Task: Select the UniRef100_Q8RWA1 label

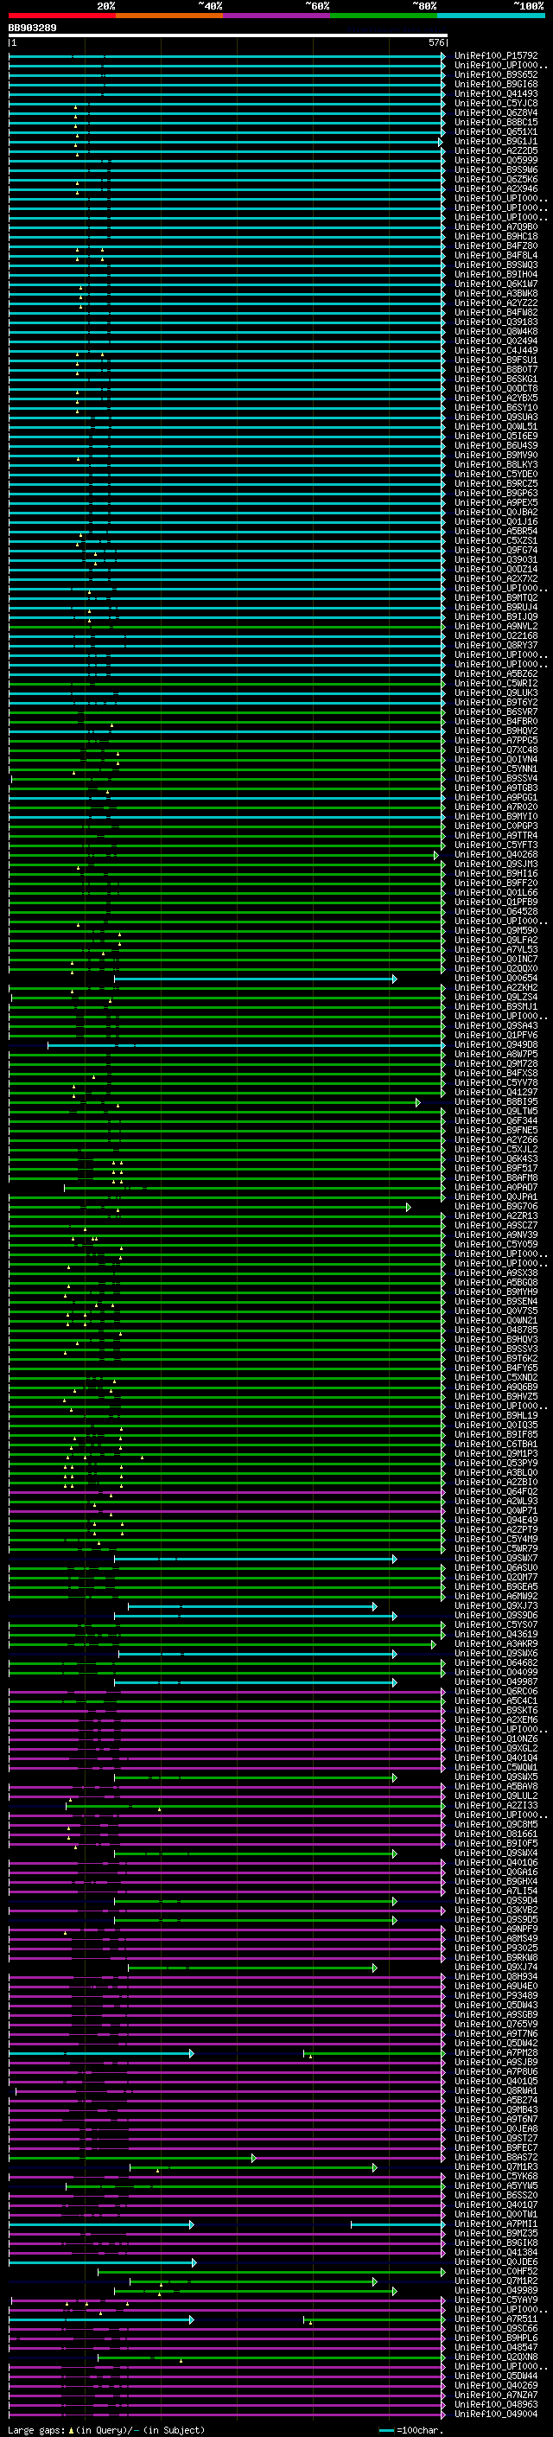Action: [x=496, y=2090]
